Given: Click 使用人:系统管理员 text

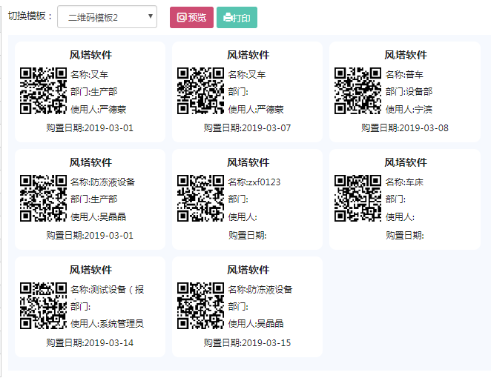Looking at the screenshot, I should 108,324.
